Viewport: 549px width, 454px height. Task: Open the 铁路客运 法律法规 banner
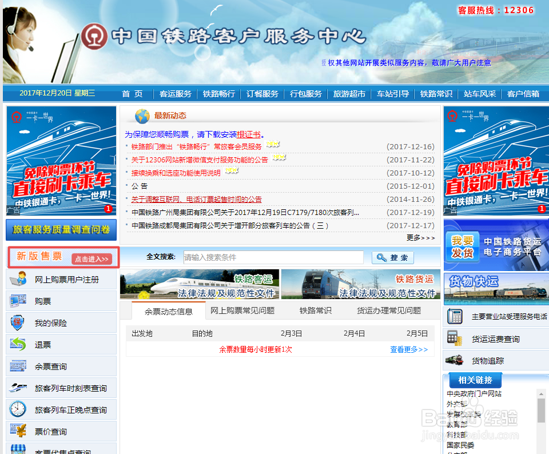(x=200, y=284)
